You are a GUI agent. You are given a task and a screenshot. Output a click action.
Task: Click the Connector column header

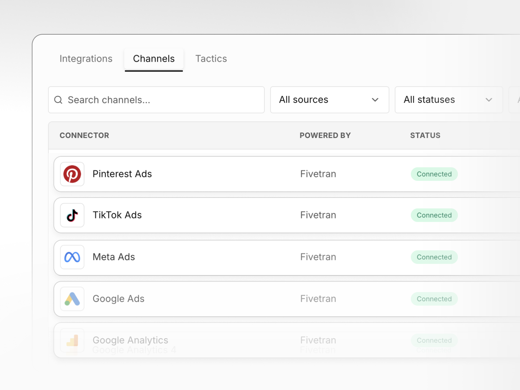pos(84,135)
